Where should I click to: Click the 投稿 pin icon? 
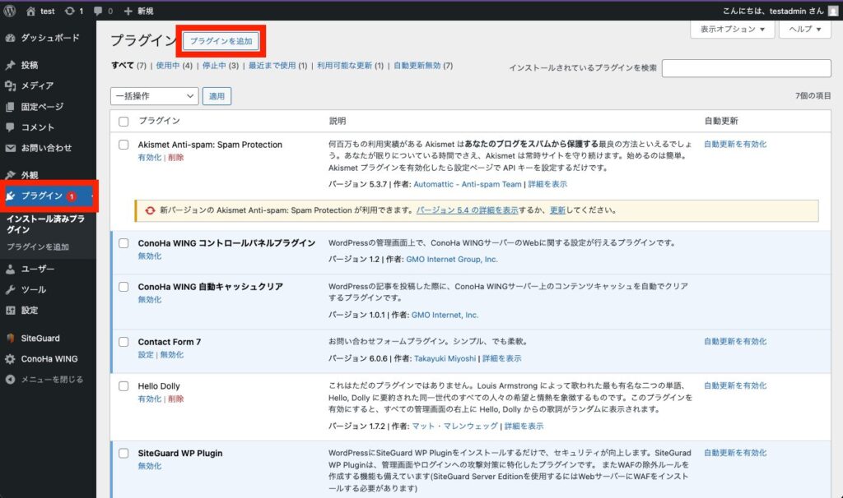(x=10, y=65)
